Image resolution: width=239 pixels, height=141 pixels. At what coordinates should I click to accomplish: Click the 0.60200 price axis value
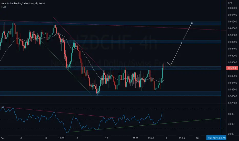point(232,22)
